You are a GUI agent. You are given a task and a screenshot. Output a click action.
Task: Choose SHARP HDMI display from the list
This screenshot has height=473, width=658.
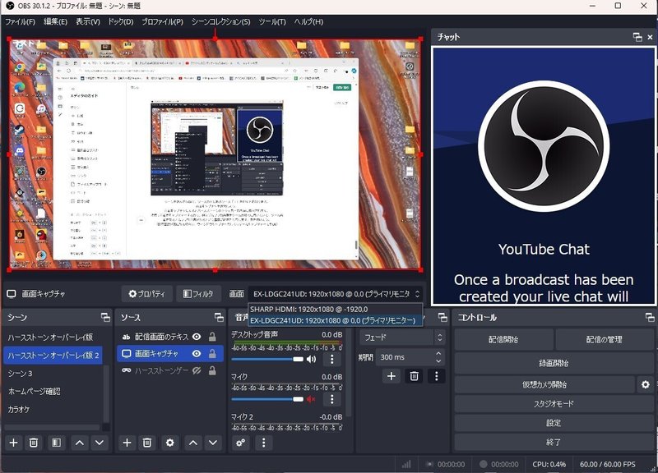pyautogui.click(x=335, y=310)
